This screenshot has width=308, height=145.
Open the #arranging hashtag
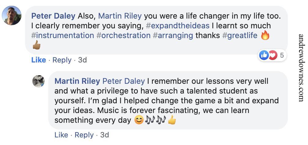click(x=173, y=35)
